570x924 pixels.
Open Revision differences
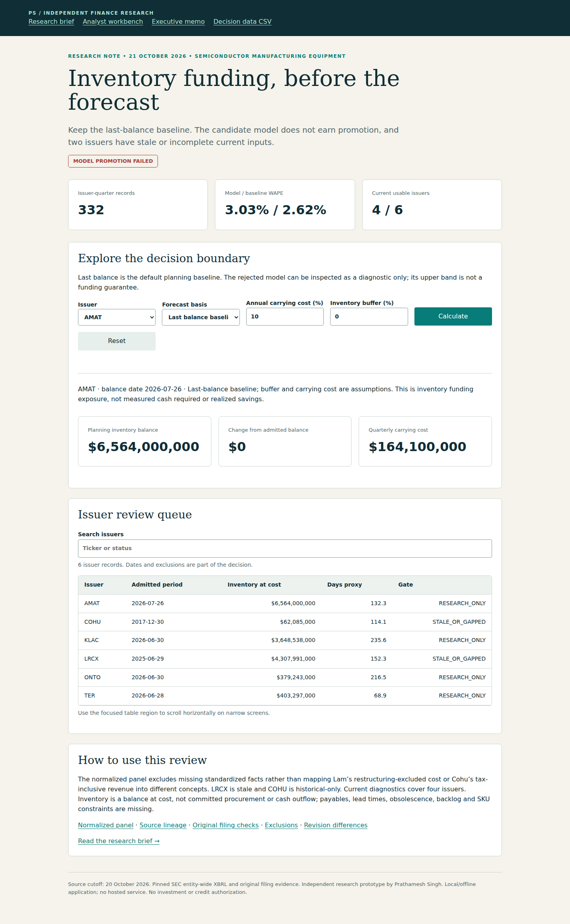[x=336, y=825]
